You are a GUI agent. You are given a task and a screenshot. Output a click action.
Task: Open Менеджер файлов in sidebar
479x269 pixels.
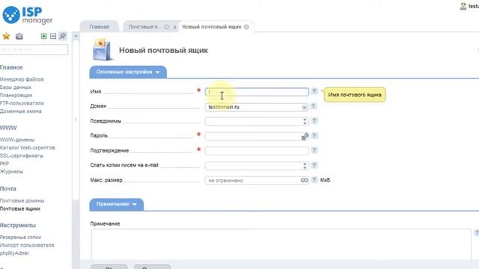pyautogui.click(x=22, y=79)
